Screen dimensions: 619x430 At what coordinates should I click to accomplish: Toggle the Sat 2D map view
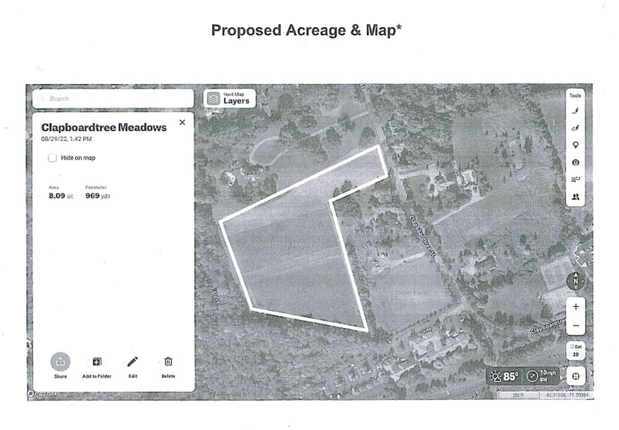click(575, 350)
